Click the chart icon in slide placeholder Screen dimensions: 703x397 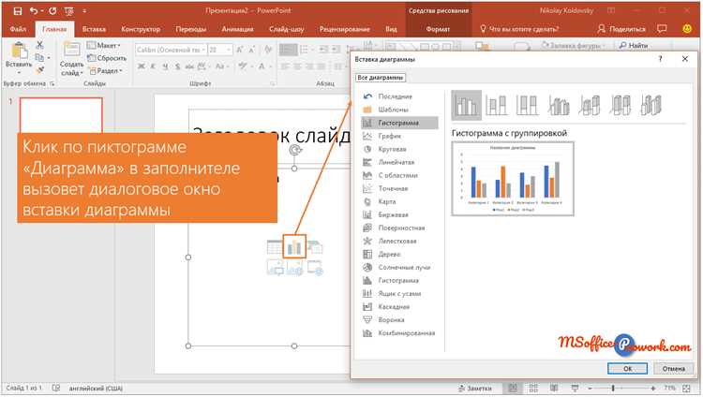294,246
